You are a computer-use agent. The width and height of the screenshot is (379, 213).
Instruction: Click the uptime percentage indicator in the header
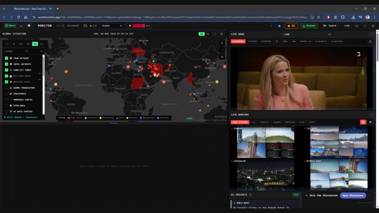[x=148, y=26]
